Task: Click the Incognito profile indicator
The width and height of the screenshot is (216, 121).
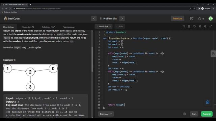Action: 206,8
